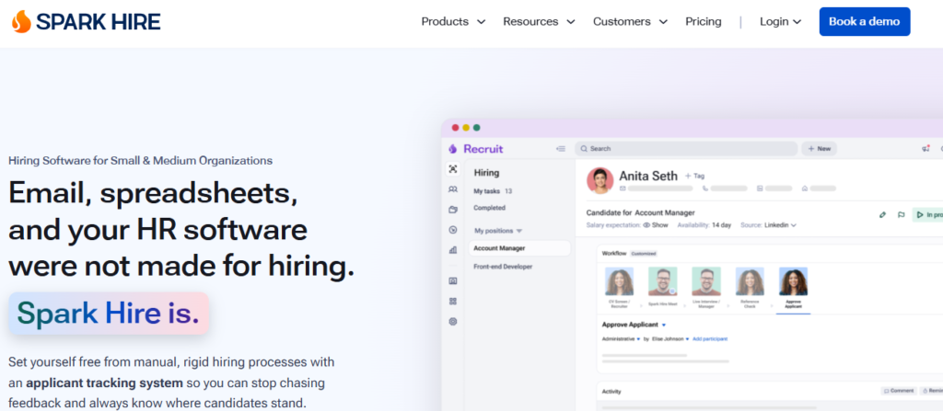Image resolution: width=943 pixels, height=411 pixels.
Task: Select Completed in the Hiring panel
Action: point(489,208)
